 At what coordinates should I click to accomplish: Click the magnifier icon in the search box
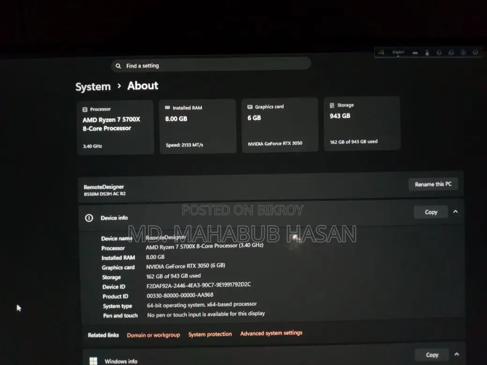(118, 66)
